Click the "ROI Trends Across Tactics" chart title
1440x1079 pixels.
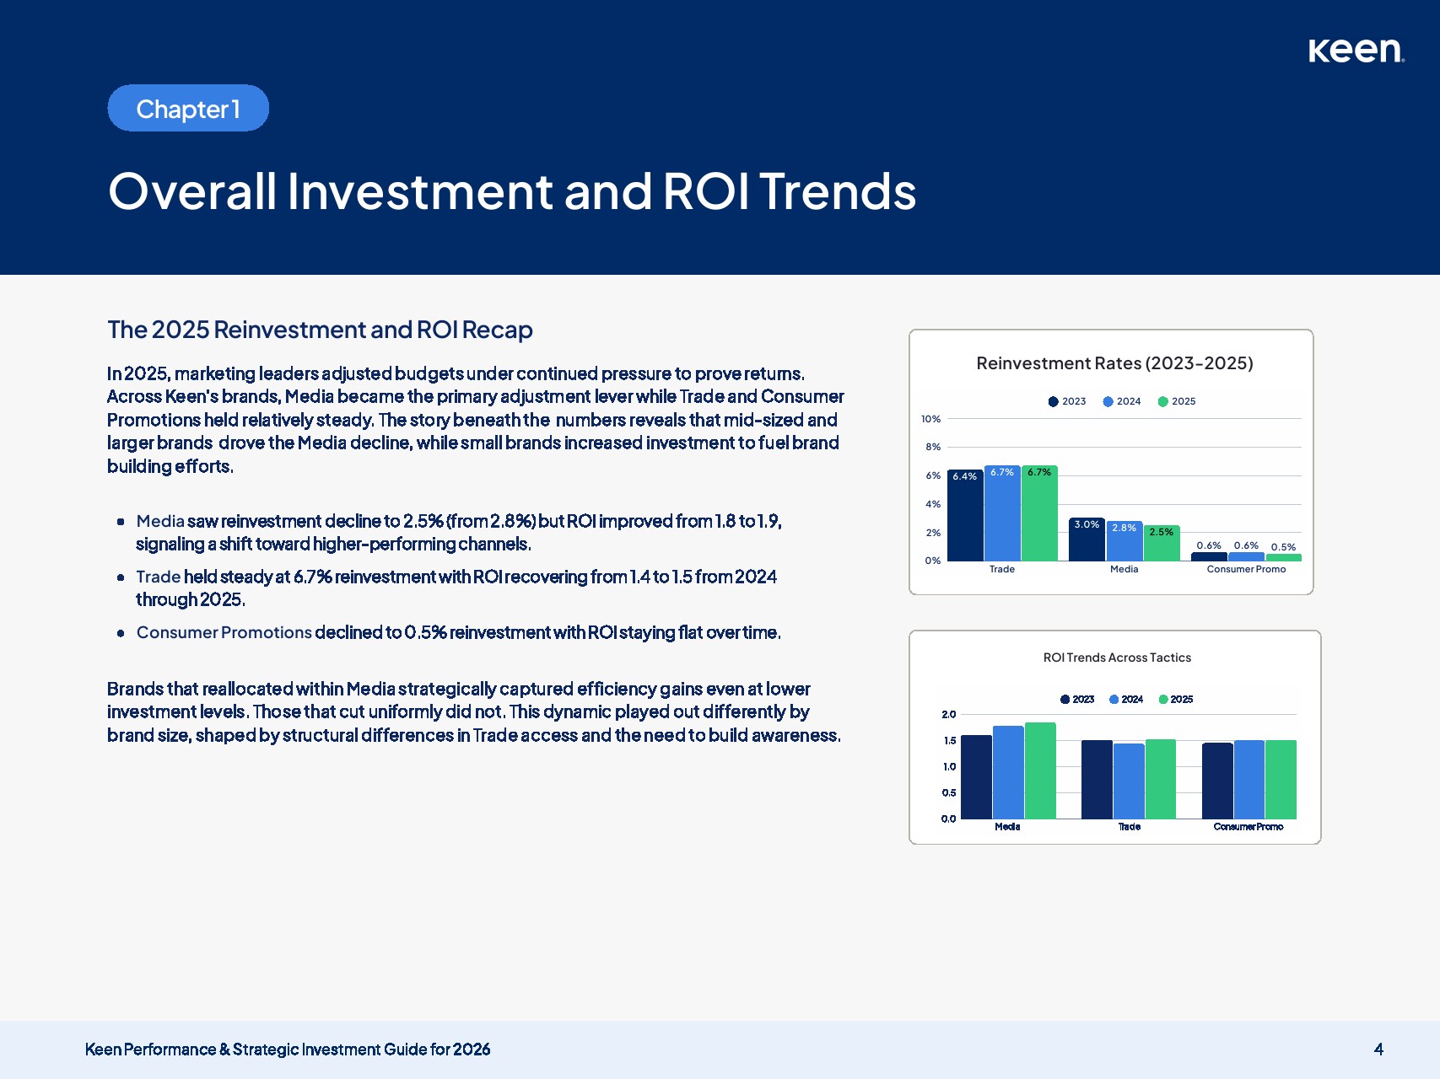(1117, 658)
